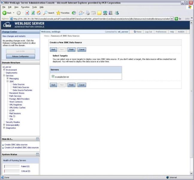
Task: Minimize the System Status panel
Action: pos(37,154)
